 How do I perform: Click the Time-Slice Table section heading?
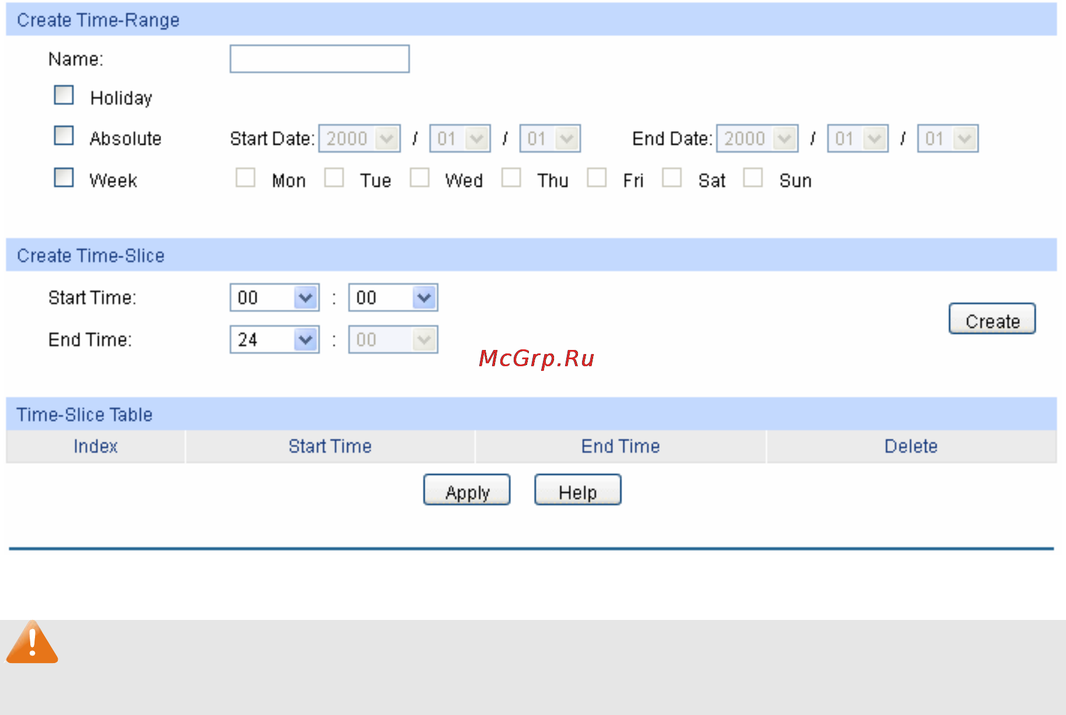[x=85, y=415]
